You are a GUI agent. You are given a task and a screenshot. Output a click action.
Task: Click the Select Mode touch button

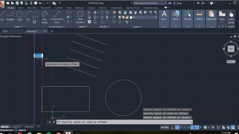231,17
